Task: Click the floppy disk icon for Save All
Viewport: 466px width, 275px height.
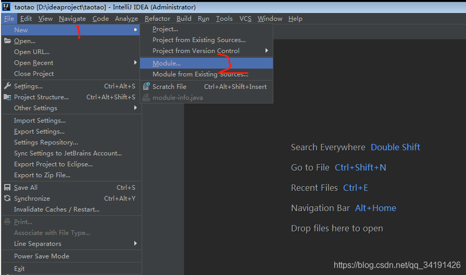Action: click(7, 187)
